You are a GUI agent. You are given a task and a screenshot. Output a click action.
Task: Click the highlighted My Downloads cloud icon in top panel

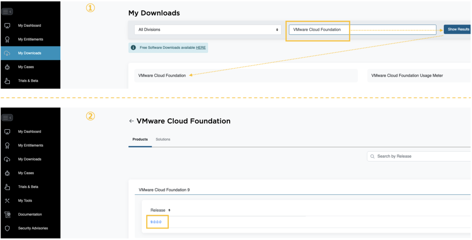point(7,54)
